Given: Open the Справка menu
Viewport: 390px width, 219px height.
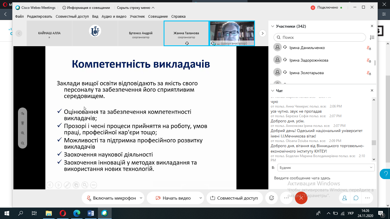Looking at the screenshot, I should point(178,16).
